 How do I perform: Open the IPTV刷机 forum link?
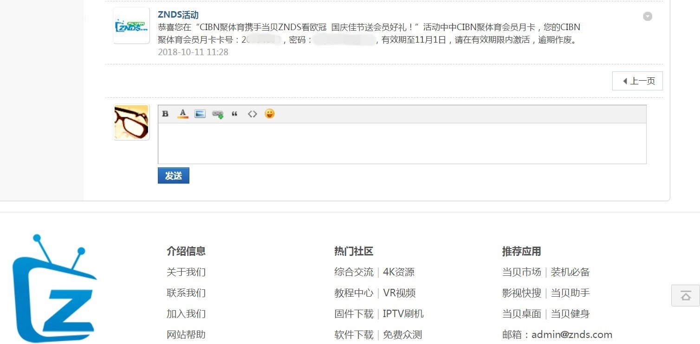tap(403, 314)
